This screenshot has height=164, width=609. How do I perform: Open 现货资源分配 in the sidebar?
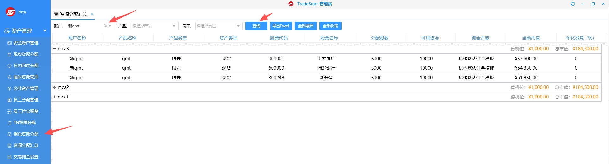click(25, 54)
